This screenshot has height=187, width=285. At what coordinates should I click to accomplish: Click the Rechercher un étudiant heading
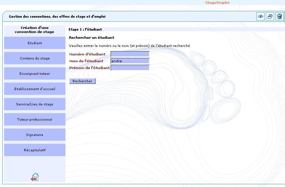click(x=91, y=38)
